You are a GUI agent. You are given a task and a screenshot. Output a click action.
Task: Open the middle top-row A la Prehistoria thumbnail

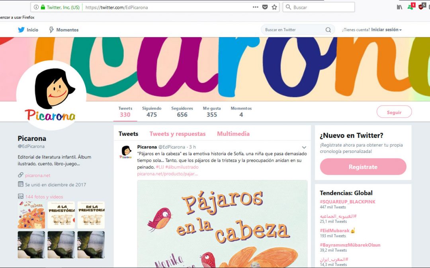(x=61, y=215)
